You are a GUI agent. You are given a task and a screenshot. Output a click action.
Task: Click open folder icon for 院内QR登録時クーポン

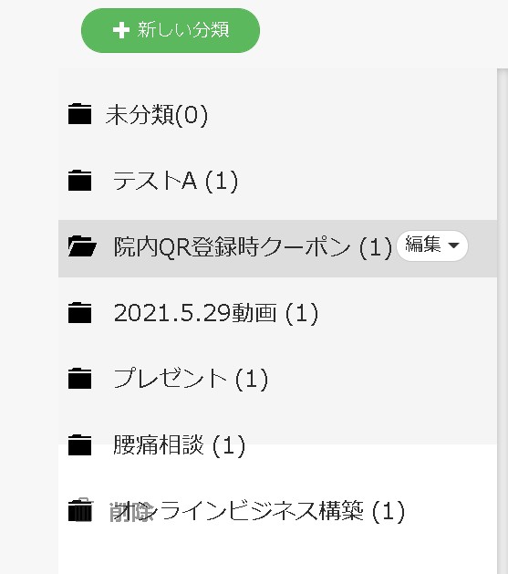tap(82, 246)
